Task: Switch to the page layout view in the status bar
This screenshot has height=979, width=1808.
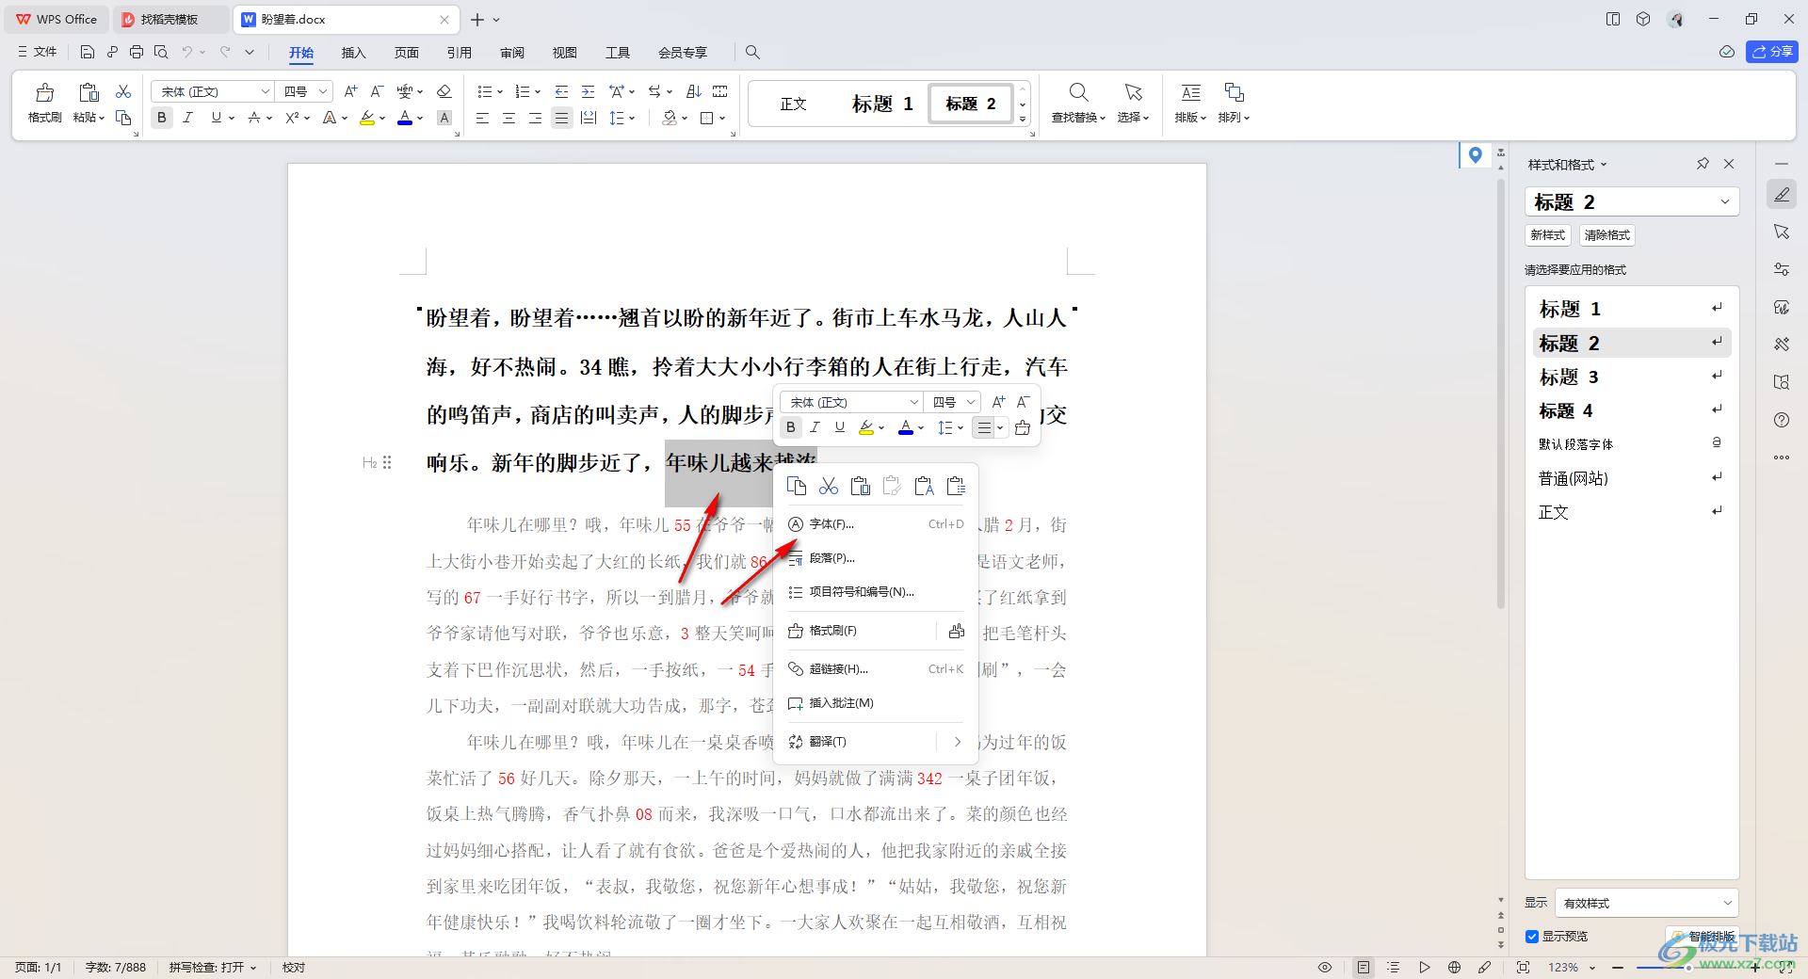Action: (x=1364, y=967)
